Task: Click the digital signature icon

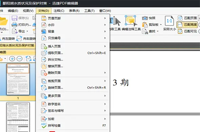Action: tap(44, 104)
